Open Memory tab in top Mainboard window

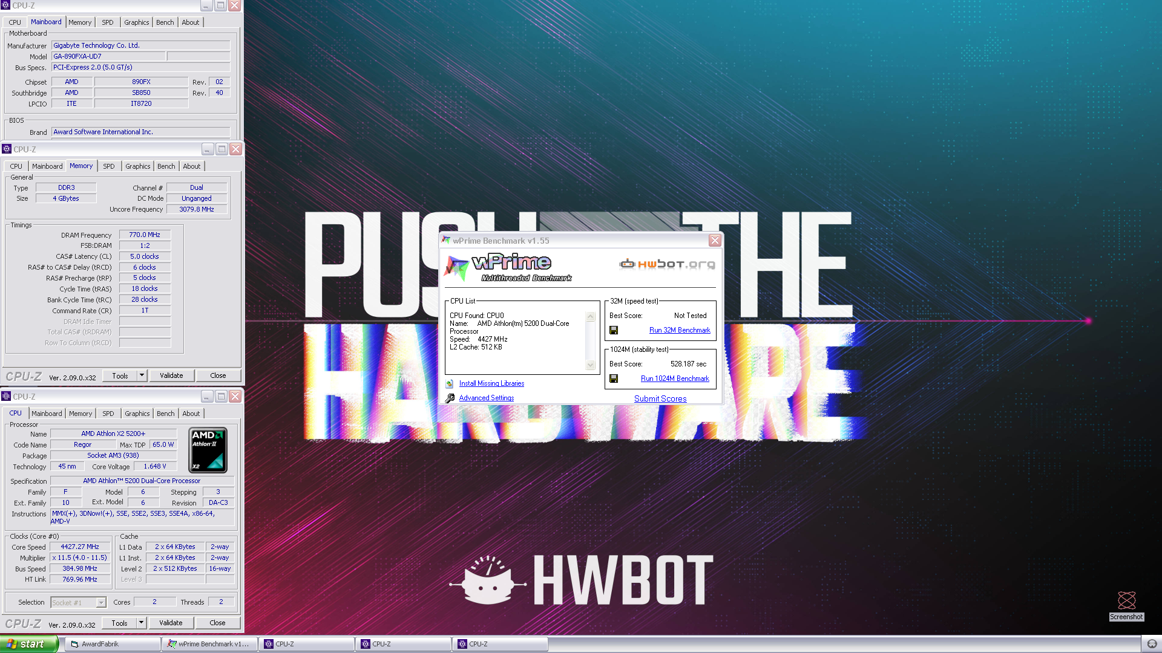80,22
